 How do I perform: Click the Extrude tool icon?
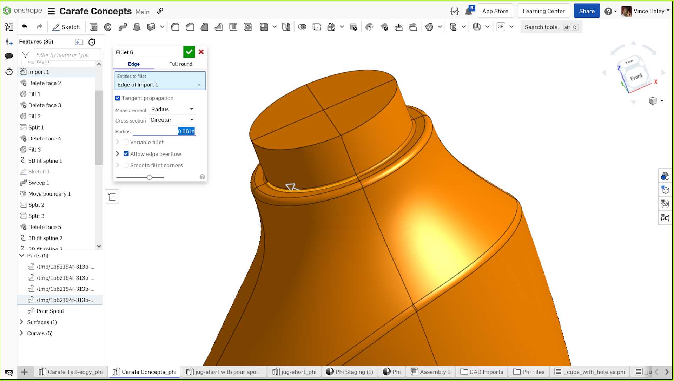click(x=93, y=27)
